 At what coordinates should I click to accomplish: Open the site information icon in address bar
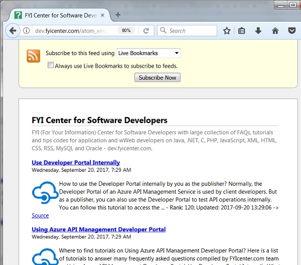pyautogui.click(x=27, y=31)
